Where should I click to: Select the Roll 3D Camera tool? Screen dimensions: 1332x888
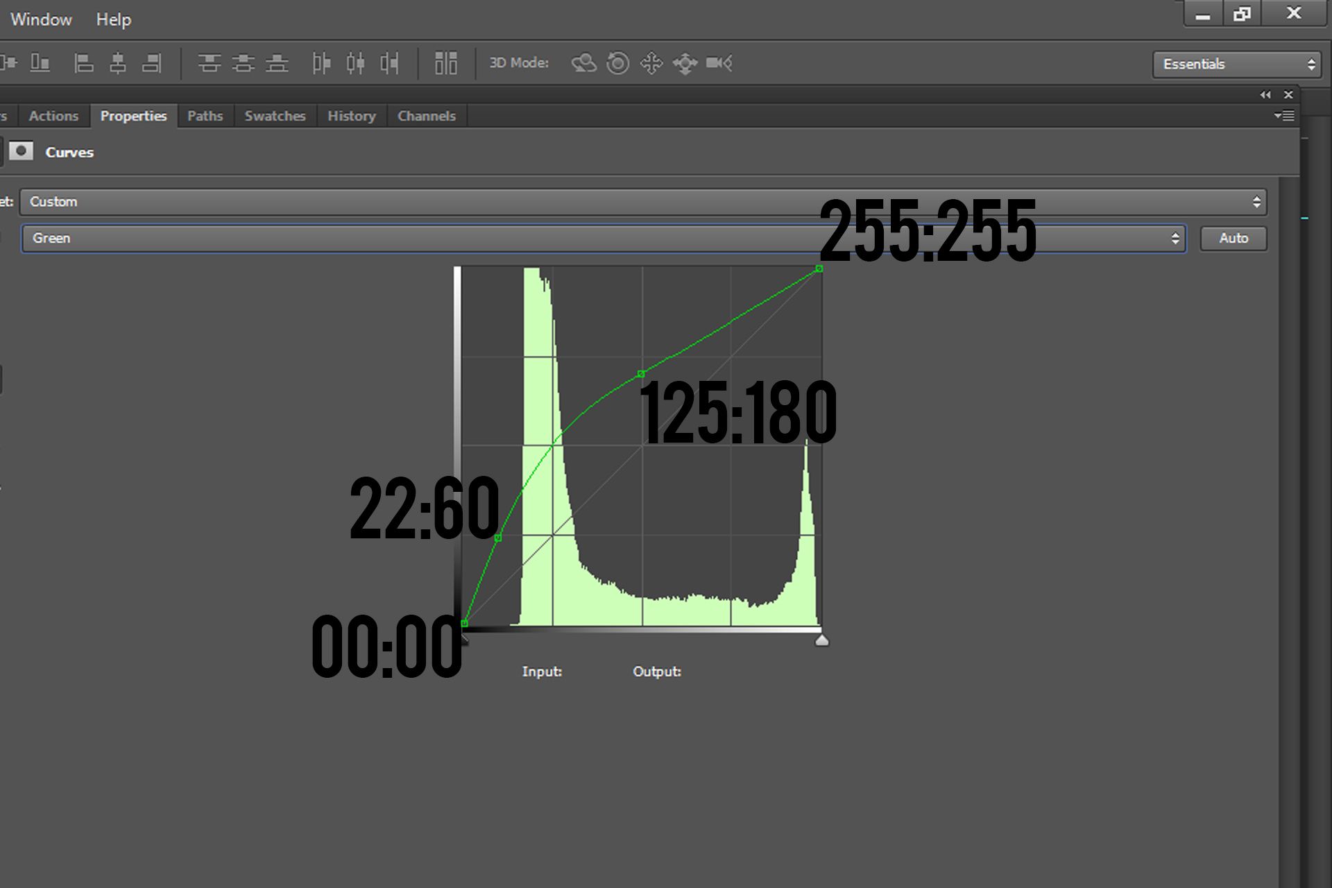(x=617, y=62)
